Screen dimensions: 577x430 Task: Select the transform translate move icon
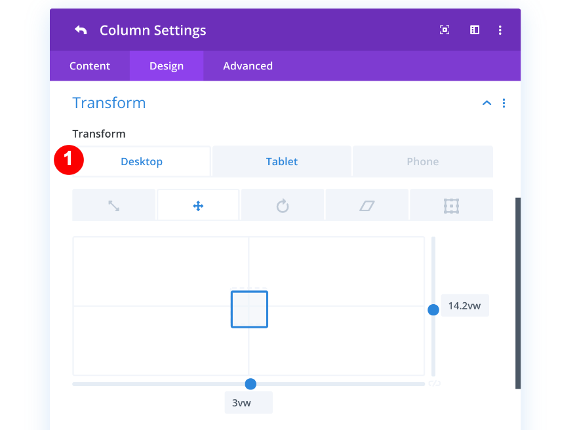[x=198, y=205]
